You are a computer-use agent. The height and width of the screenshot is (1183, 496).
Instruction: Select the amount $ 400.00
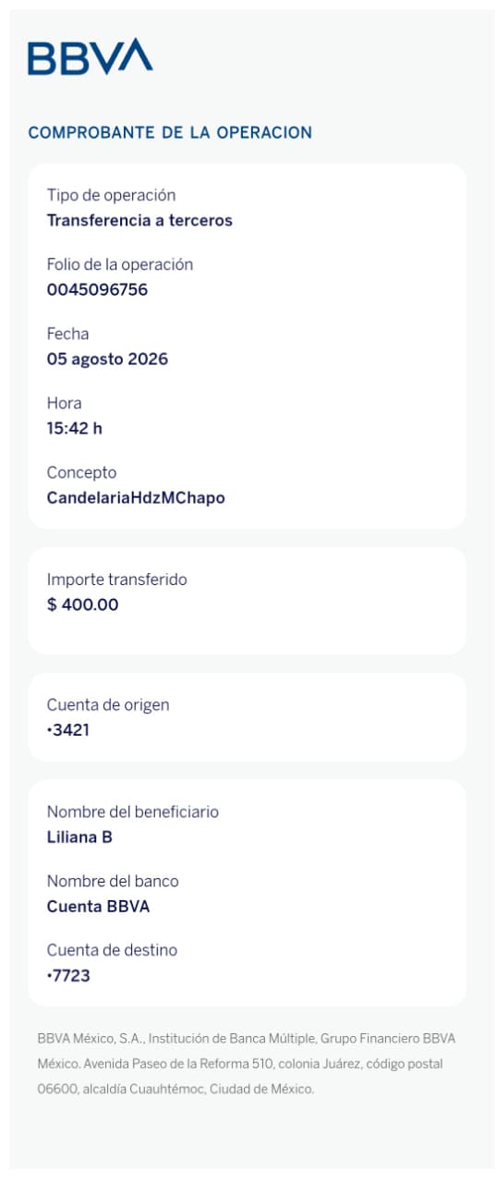click(x=82, y=605)
